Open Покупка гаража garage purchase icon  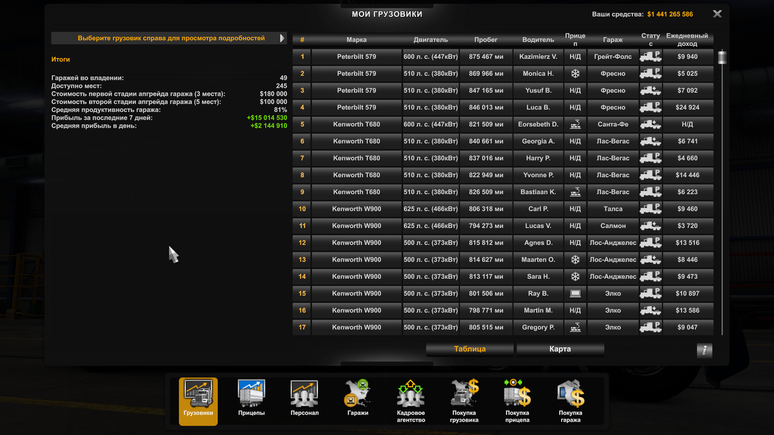pyautogui.click(x=570, y=401)
